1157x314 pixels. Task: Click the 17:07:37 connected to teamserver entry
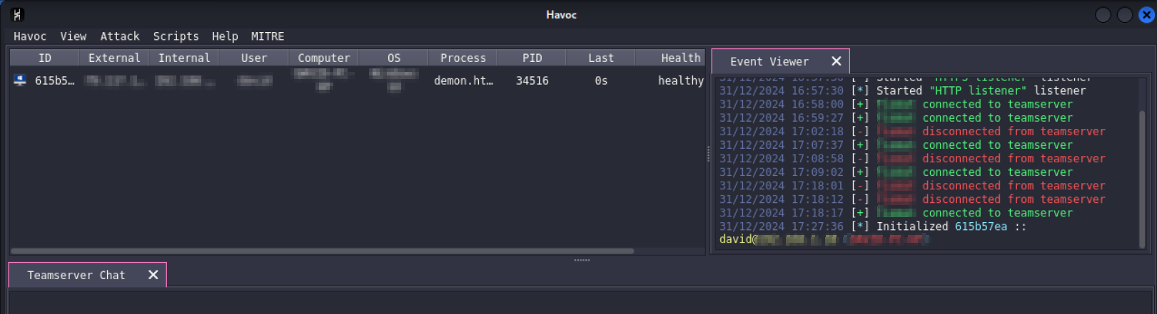[x=896, y=145]
